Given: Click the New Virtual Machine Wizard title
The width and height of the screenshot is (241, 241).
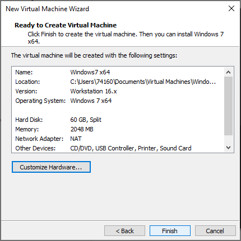Looking at the screenshot, I should [48, 9].
